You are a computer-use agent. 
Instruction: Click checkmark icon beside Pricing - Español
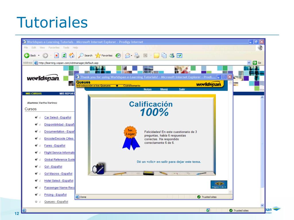(36, 195)
